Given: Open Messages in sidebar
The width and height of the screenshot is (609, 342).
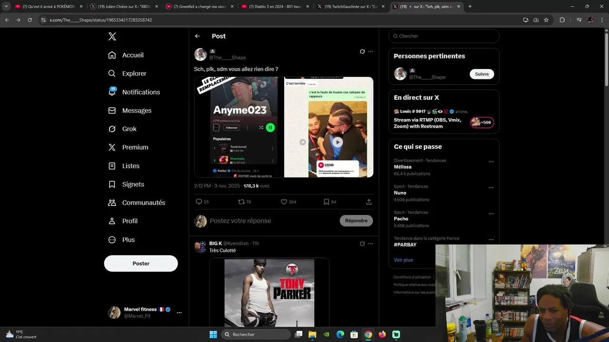Looking at the screenshot, I should pyautogui.click(x=130, y=111).
